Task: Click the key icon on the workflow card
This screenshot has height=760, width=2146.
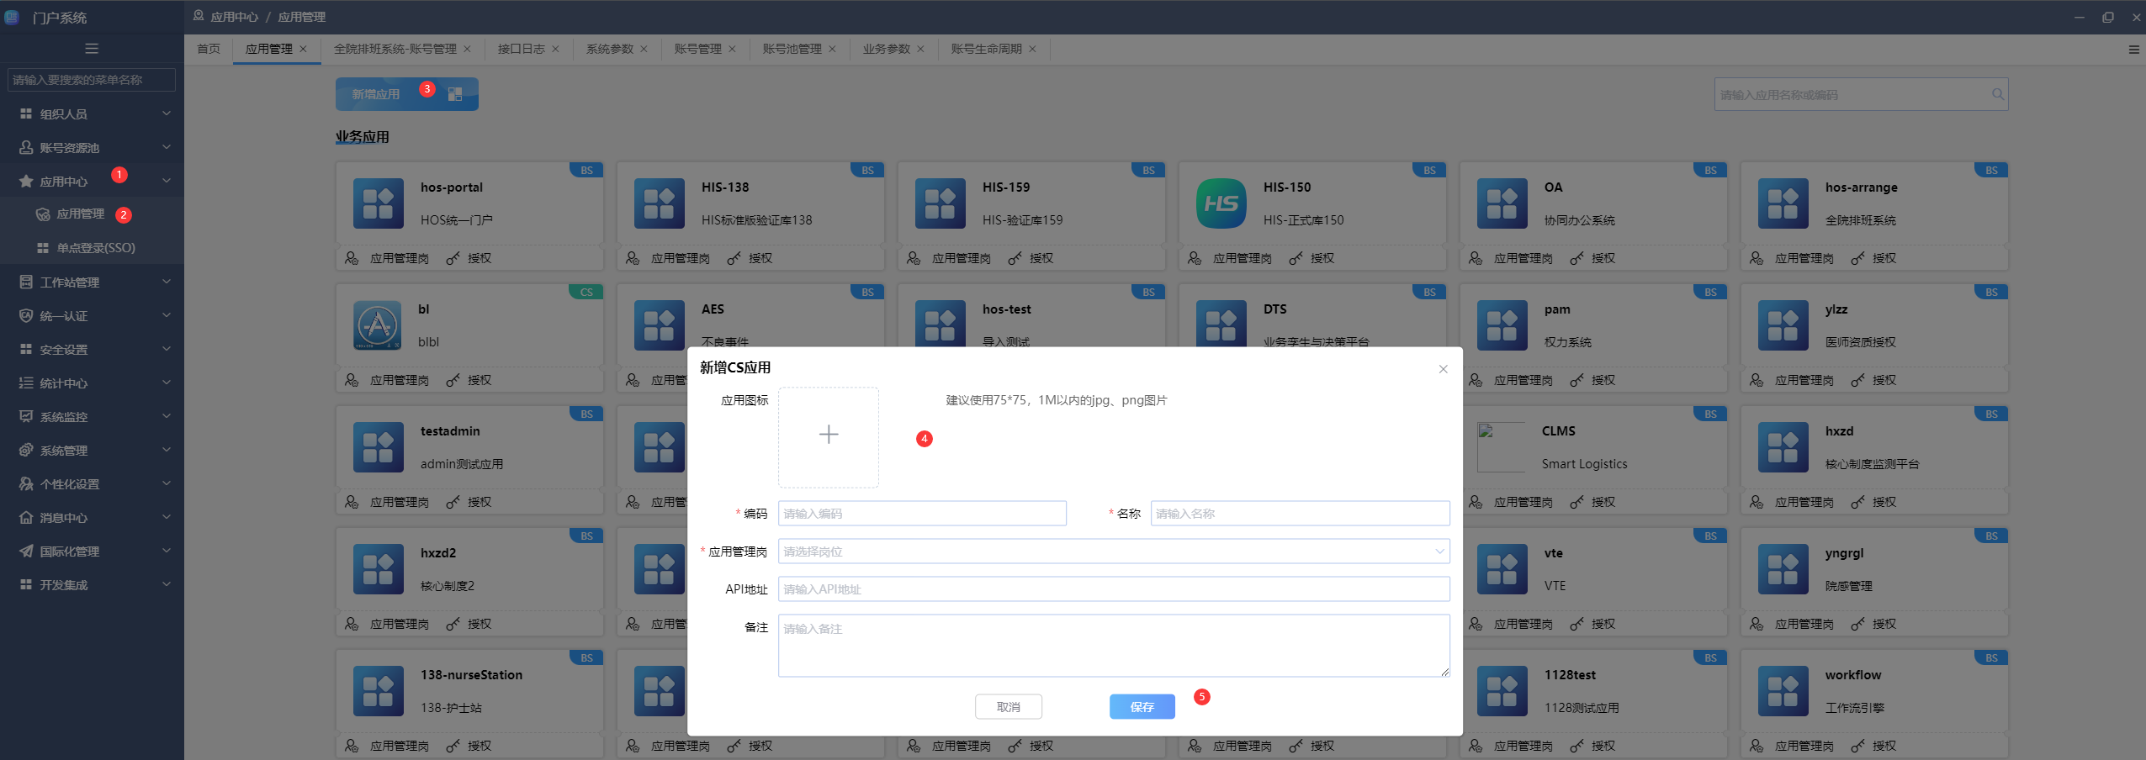Action: 1858,746
